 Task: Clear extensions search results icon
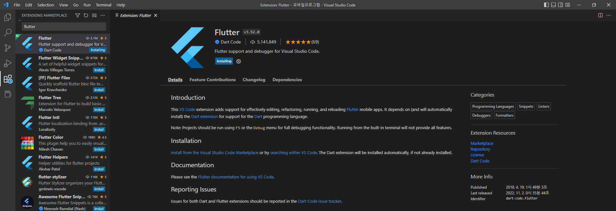tap(94, 15)
